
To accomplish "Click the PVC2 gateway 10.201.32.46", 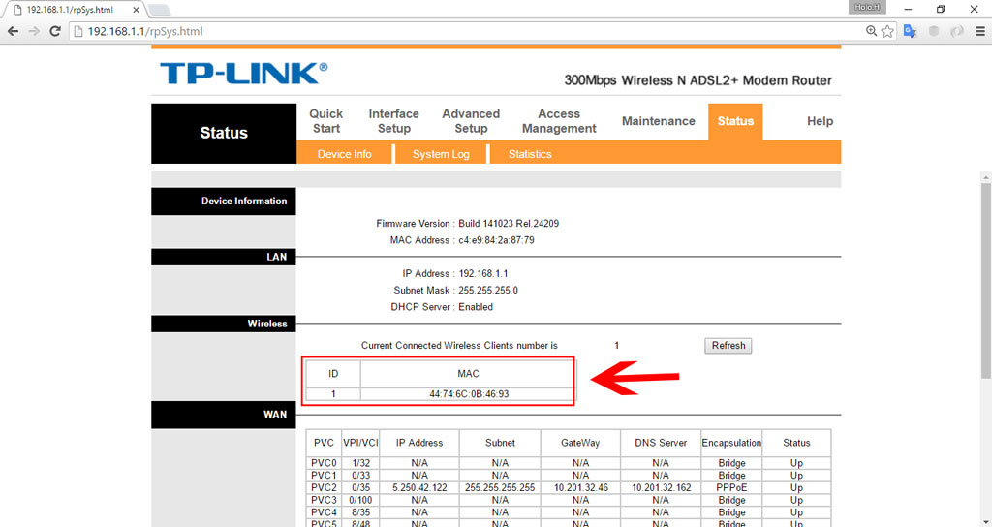I will tap(581, 488).
